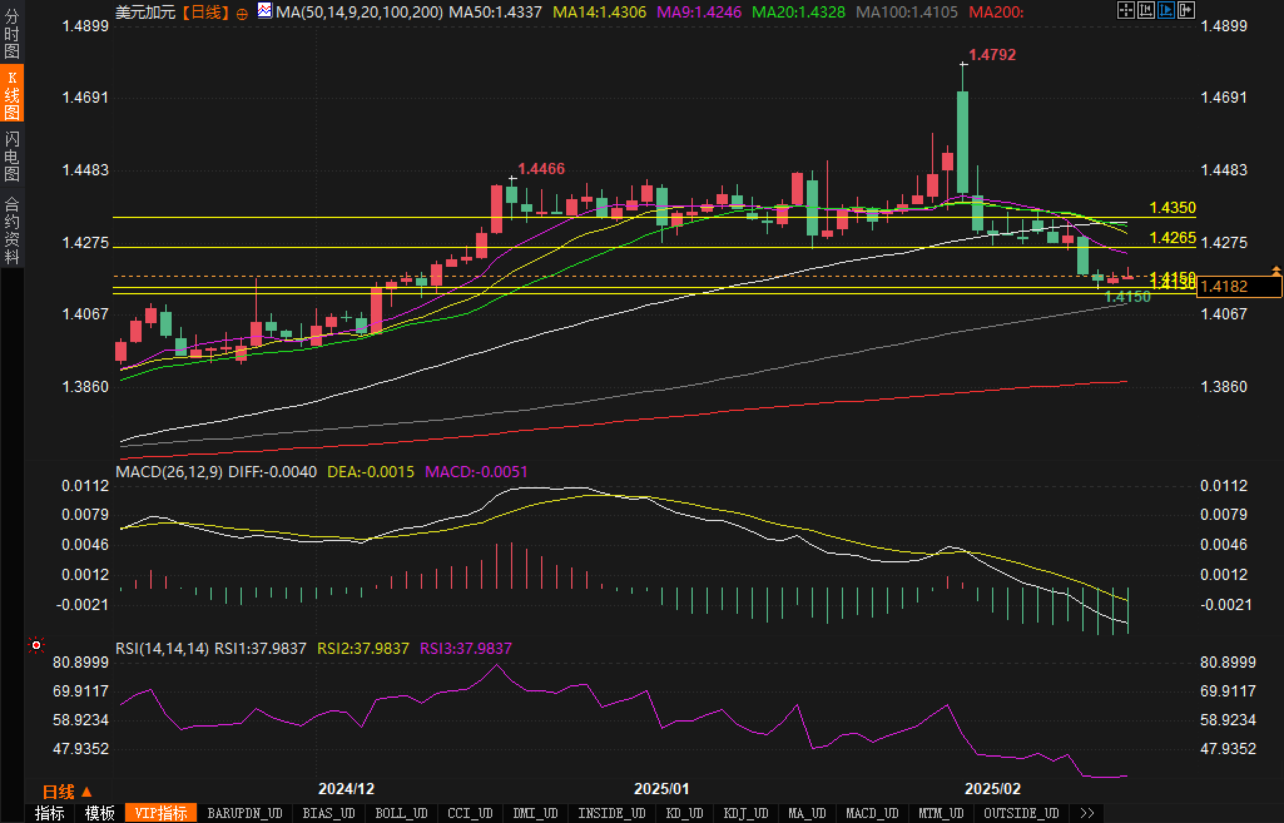Click the 2025/02 date axis label

coord(993,789)
